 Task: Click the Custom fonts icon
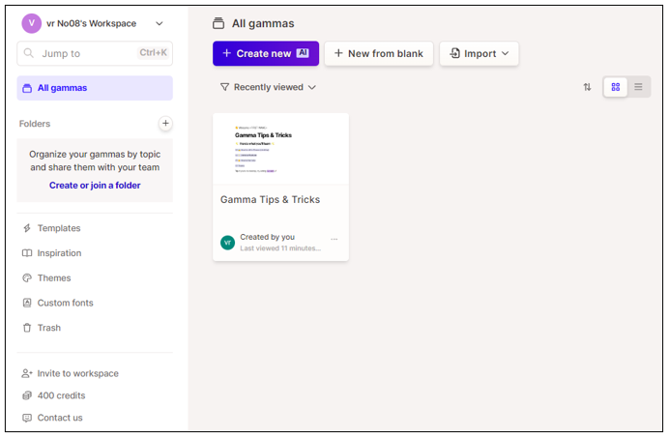(27, 303)
